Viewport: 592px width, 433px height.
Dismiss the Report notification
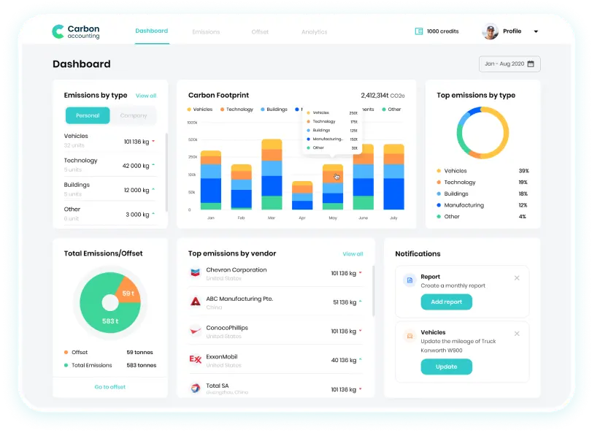(x=517, y=278)
